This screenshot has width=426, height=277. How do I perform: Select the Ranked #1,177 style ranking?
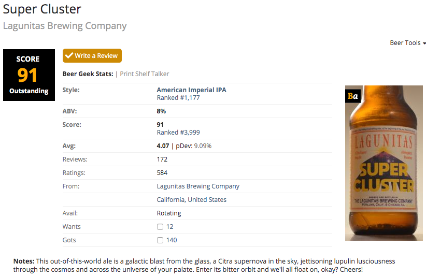(x=178, y=98)
